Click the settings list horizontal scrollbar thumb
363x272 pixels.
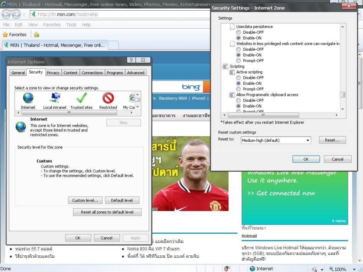tap(263, 115)
